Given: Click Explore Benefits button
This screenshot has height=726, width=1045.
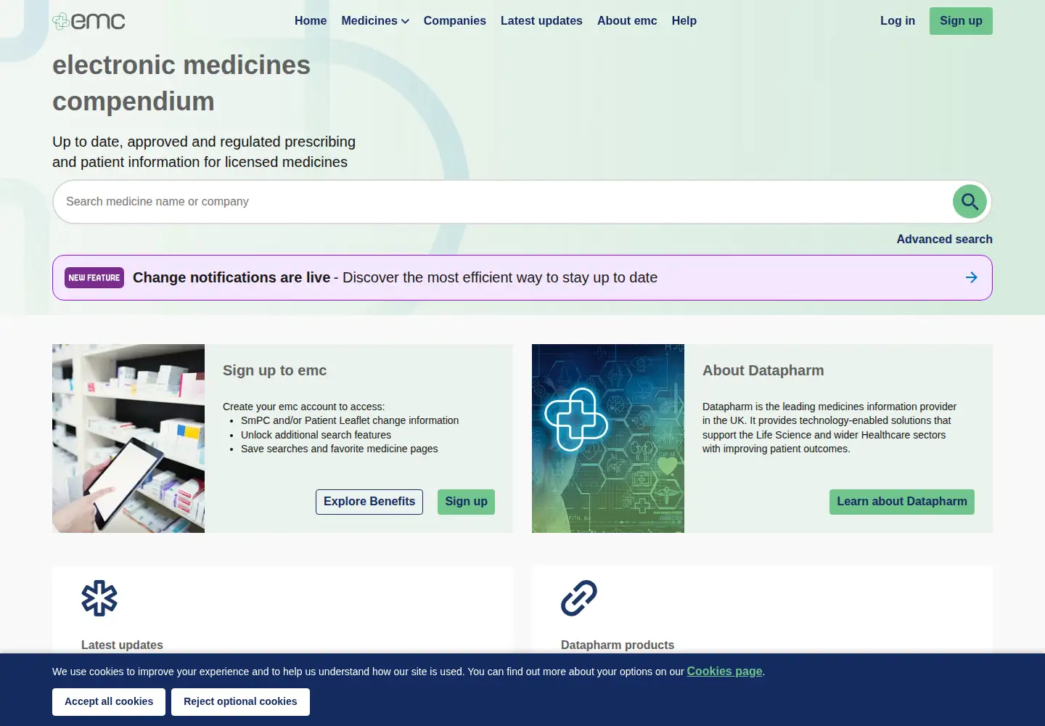Looking at the screenshot, I should tap(369, 502).
